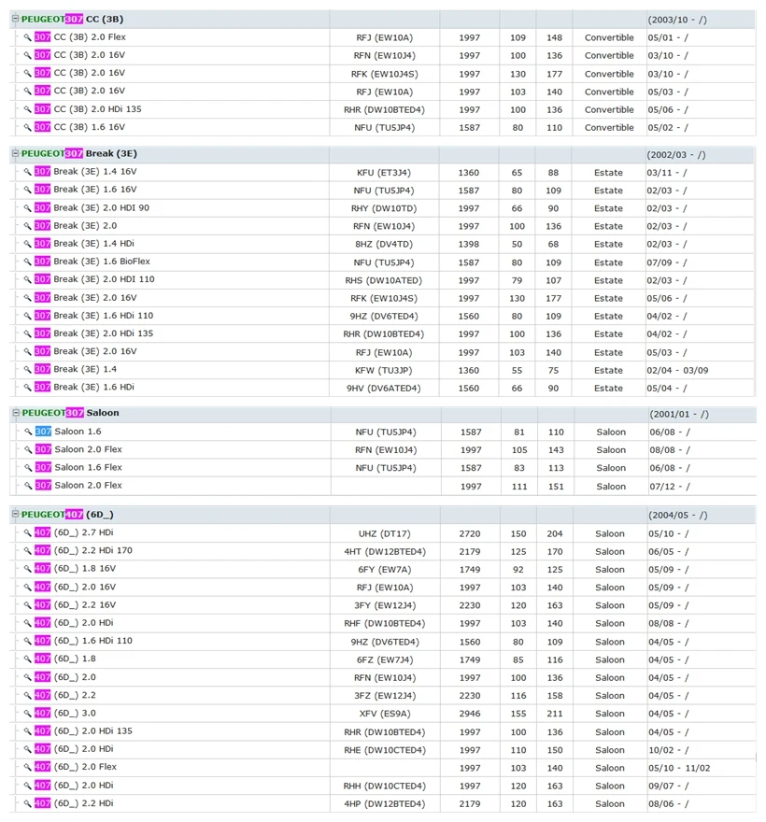Open the 307 Break 1.6 HDi 9HV entry
The image size is (766, 822).
84,388
